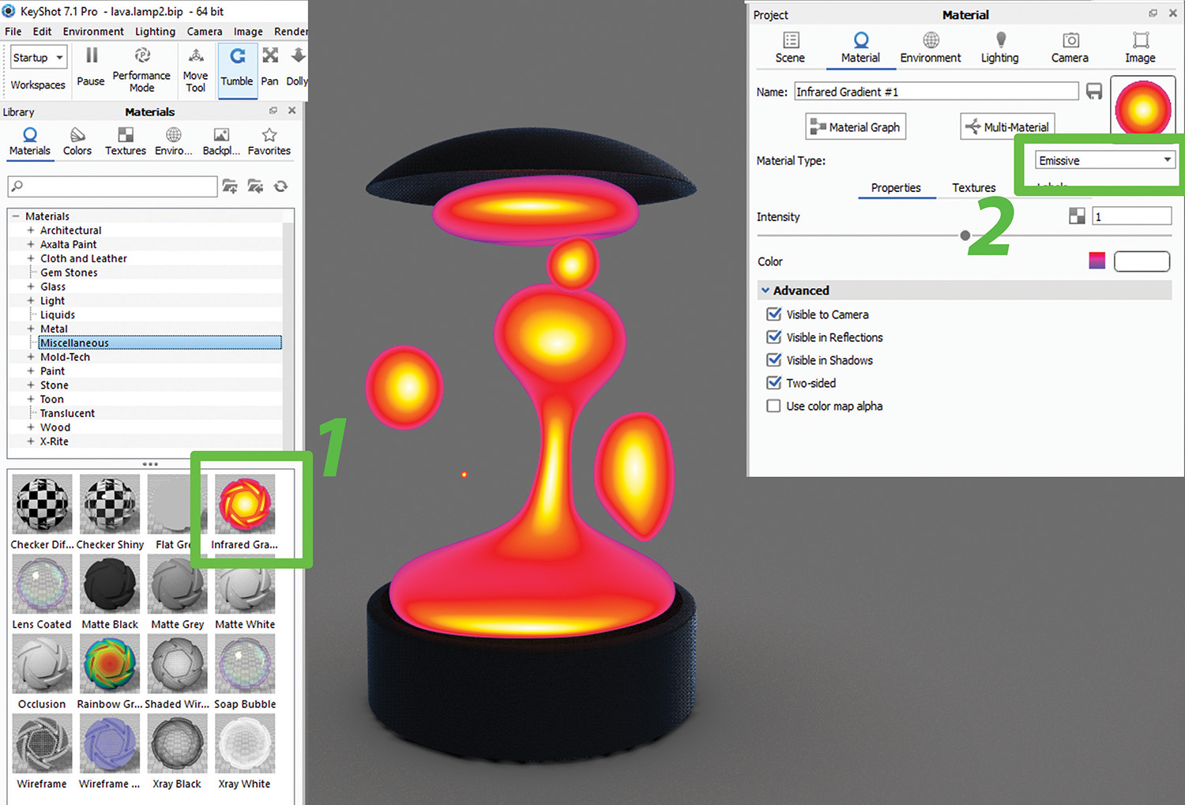Collapse the Advanced section

pos(766,291)
